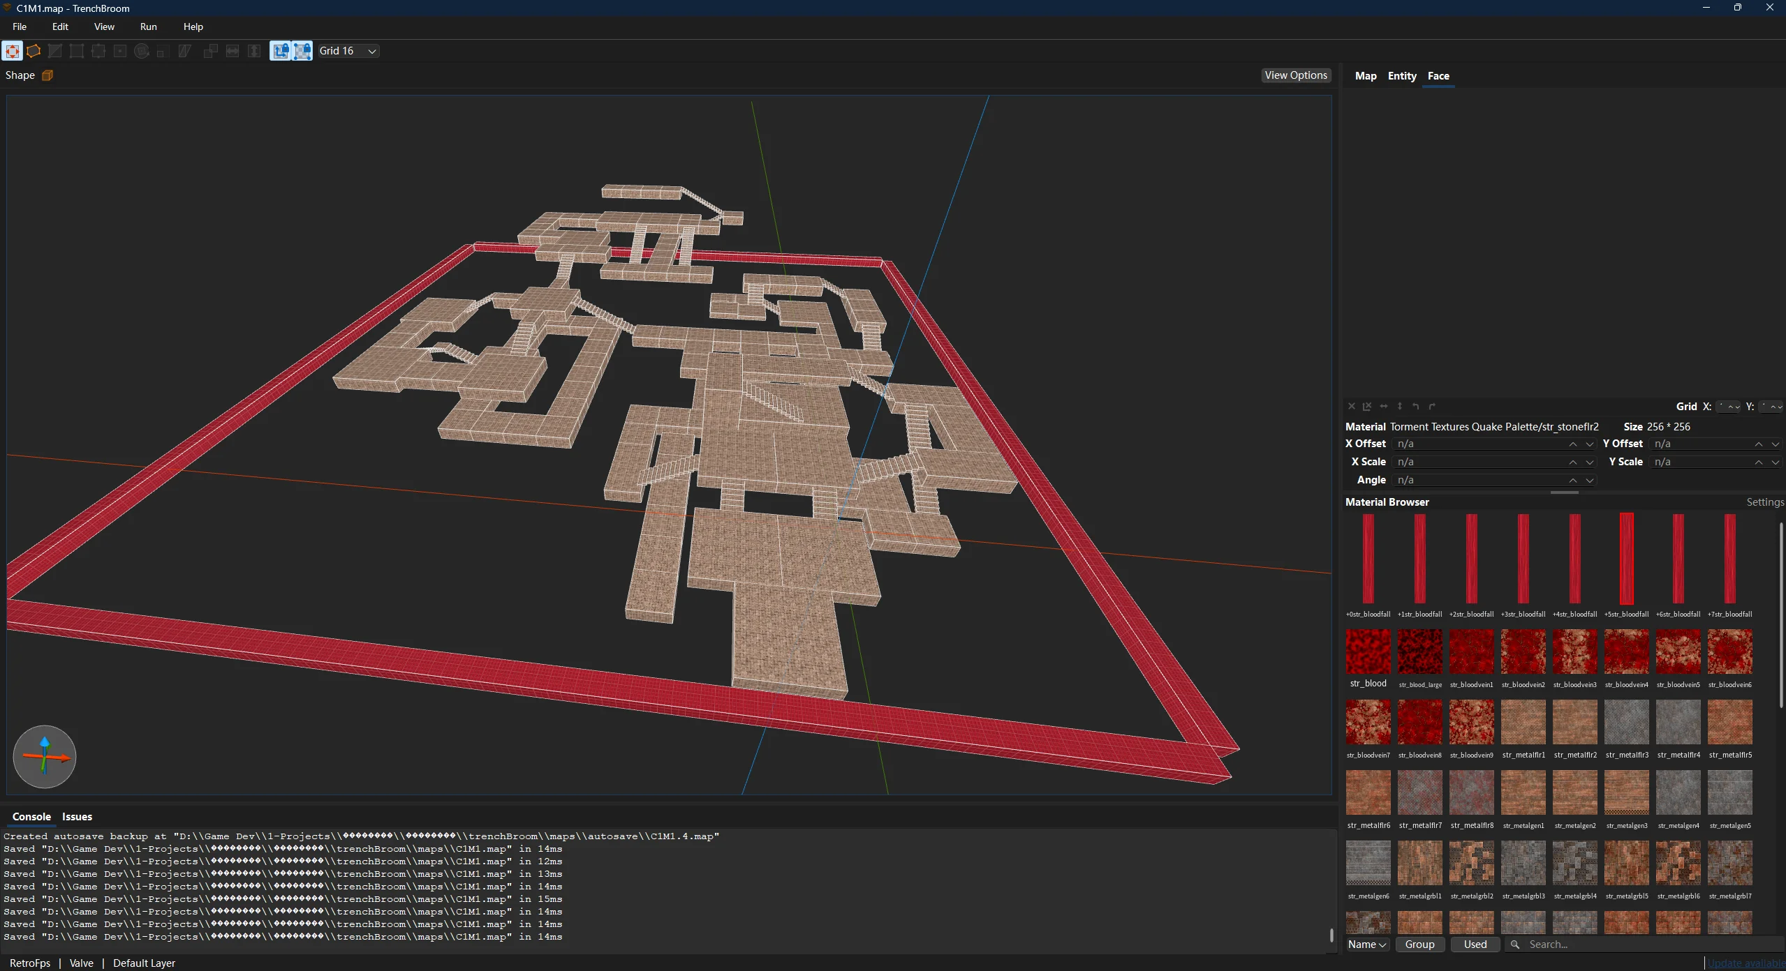Screen dimensions: 1786x971
Task: Open the Name sort order dropdown
Action: [1366, 944]
